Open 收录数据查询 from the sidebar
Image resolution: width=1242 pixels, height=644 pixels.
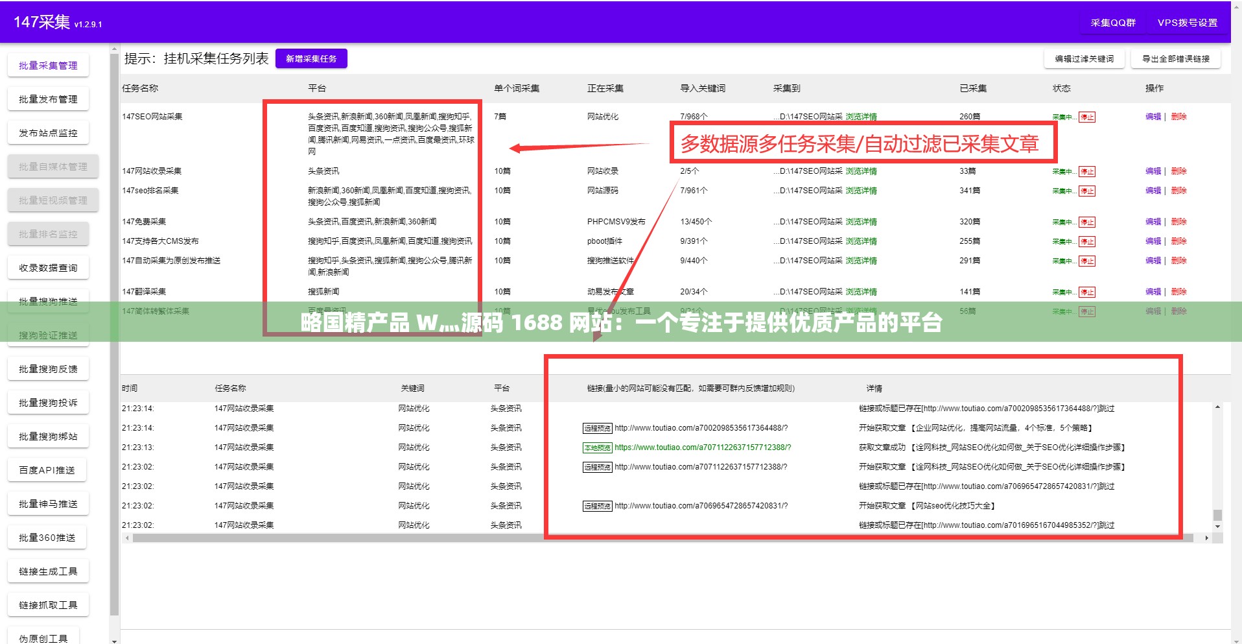pos(48,267)
